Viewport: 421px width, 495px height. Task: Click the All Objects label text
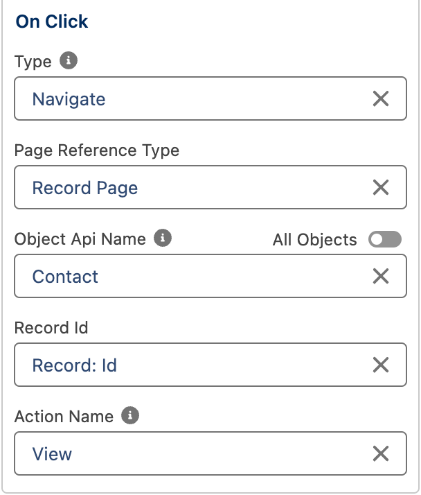[314, 240]
